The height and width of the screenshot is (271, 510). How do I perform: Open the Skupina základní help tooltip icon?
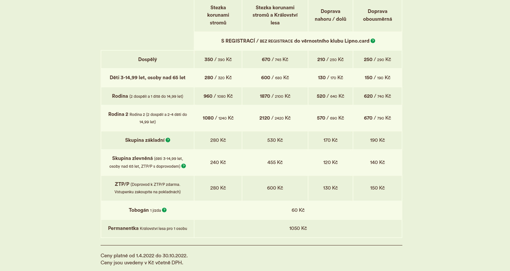pyautogui.click(x=168, y=140)
